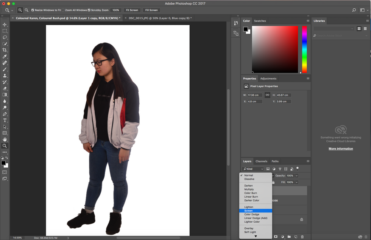371x240 pixels.
Task: Open Properties panel options menu
Action: tap(308, 79)
